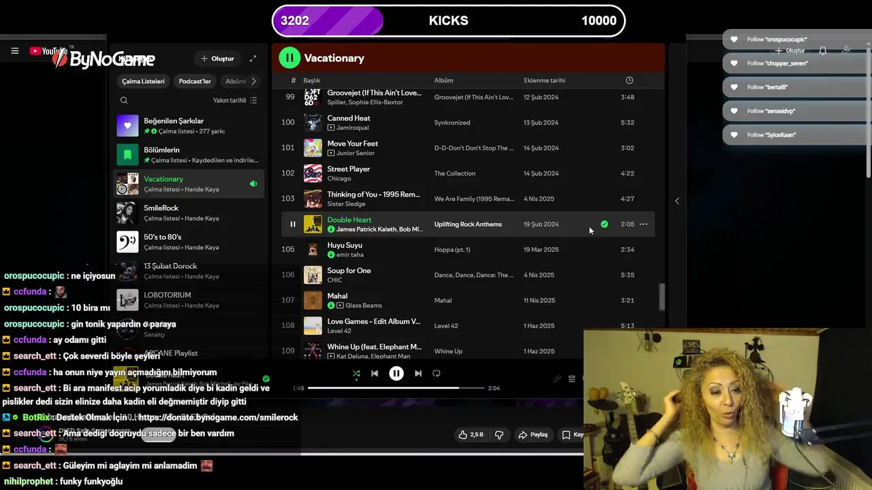The width and height of the screenshot is (872, 490).
Task: Click the green speaker icon beside Vacationary
Action: pos(253,184)
